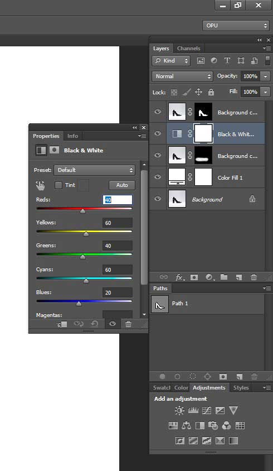Hide the Background layer
The height and width of the screenshot is (471, 273).
pyautogui.click(x=158, y=199)
